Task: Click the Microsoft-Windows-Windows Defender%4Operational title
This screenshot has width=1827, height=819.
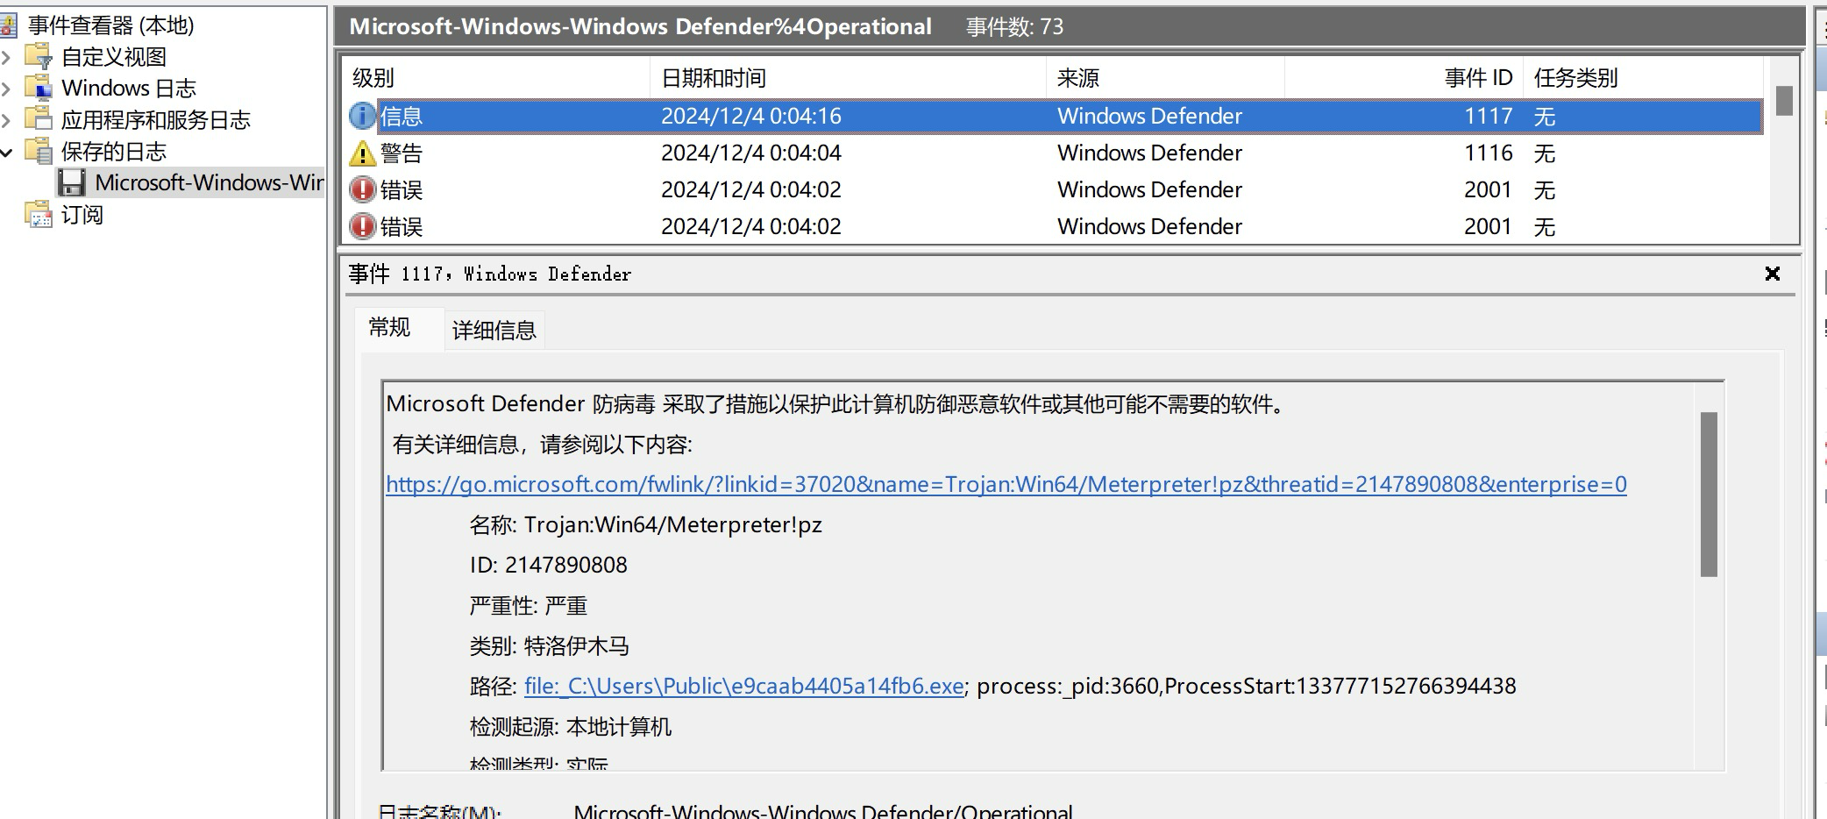Action: 640,26
